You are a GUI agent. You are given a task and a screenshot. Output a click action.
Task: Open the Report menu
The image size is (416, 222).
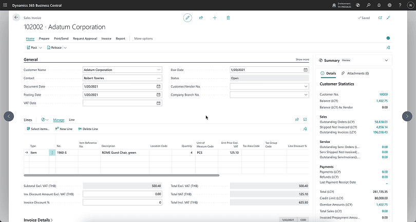121,39
